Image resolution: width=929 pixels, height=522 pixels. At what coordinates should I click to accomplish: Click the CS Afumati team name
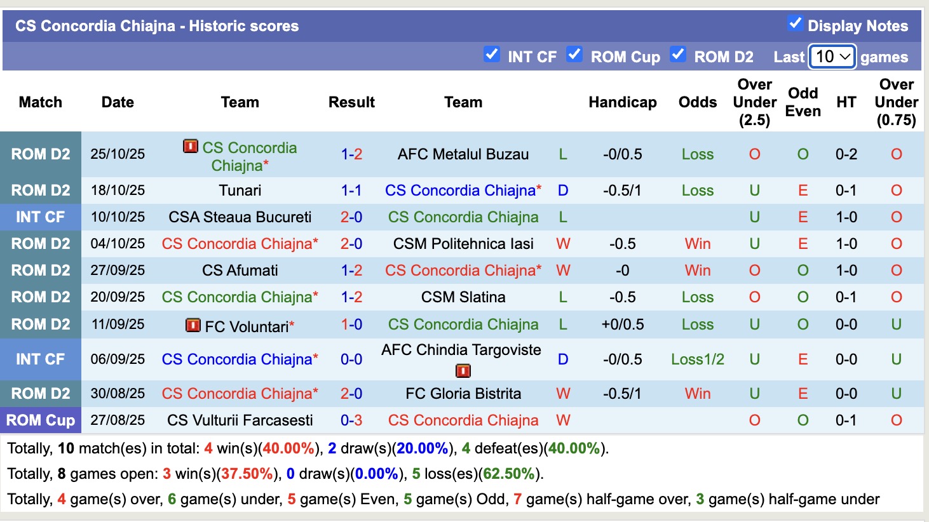(x=240, y=271)
